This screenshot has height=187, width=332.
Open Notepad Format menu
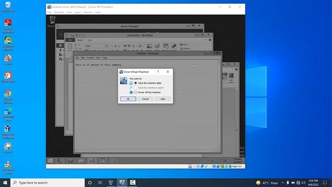tap(90, 58)
